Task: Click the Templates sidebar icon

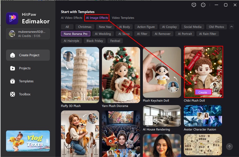Action: [13, 81]
